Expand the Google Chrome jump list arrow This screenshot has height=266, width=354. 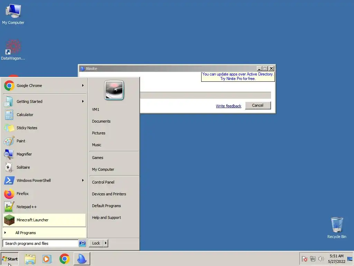tap(83, 86)
